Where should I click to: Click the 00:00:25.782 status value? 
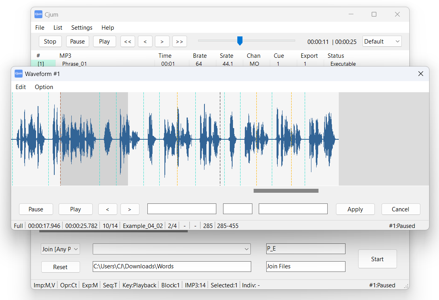(82, 226)
